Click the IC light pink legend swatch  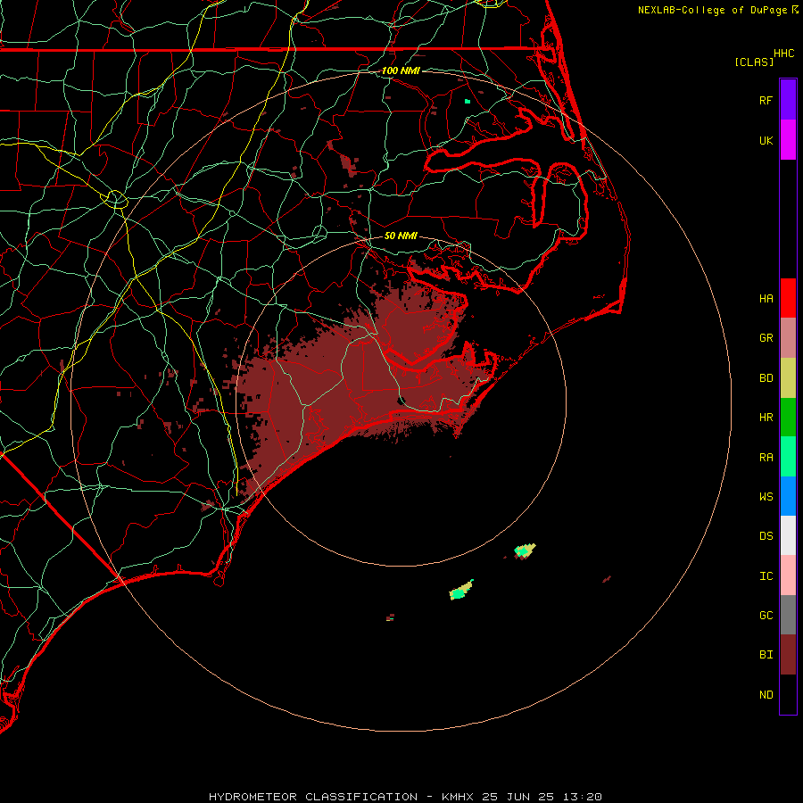click(x=788, y=575)
